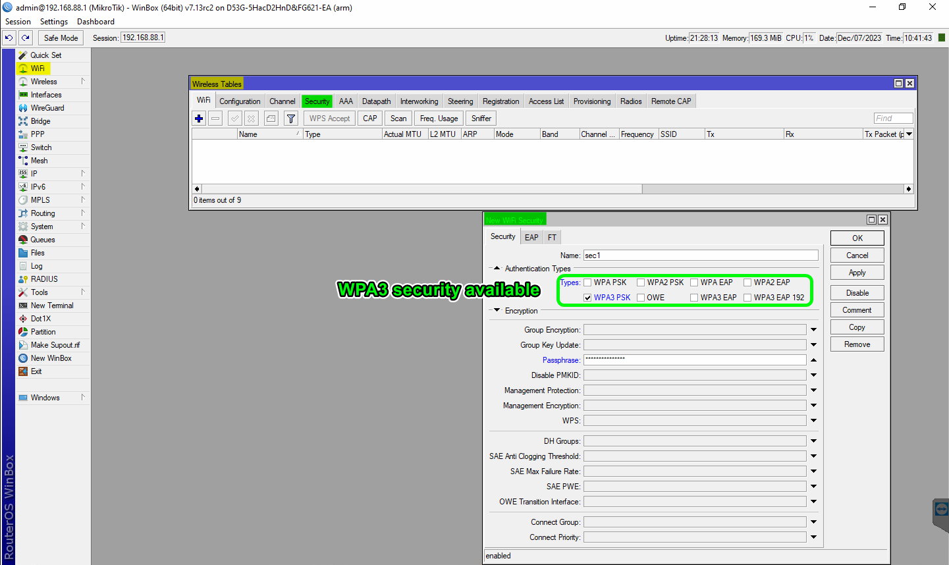Screen dimensions: 949x565
Task: Enable the WPA2 EAP checkbox
Action: pyautogui.click(x=747, y=282)
